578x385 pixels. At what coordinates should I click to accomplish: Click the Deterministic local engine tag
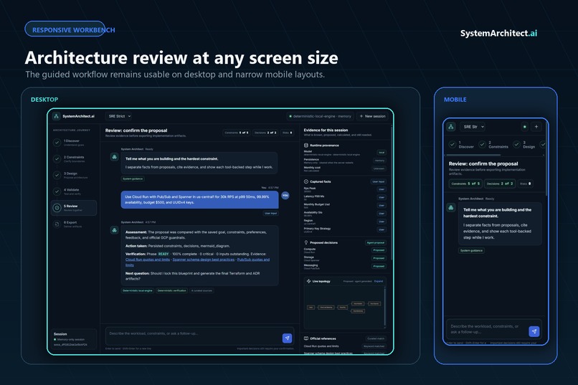(138, 290)
